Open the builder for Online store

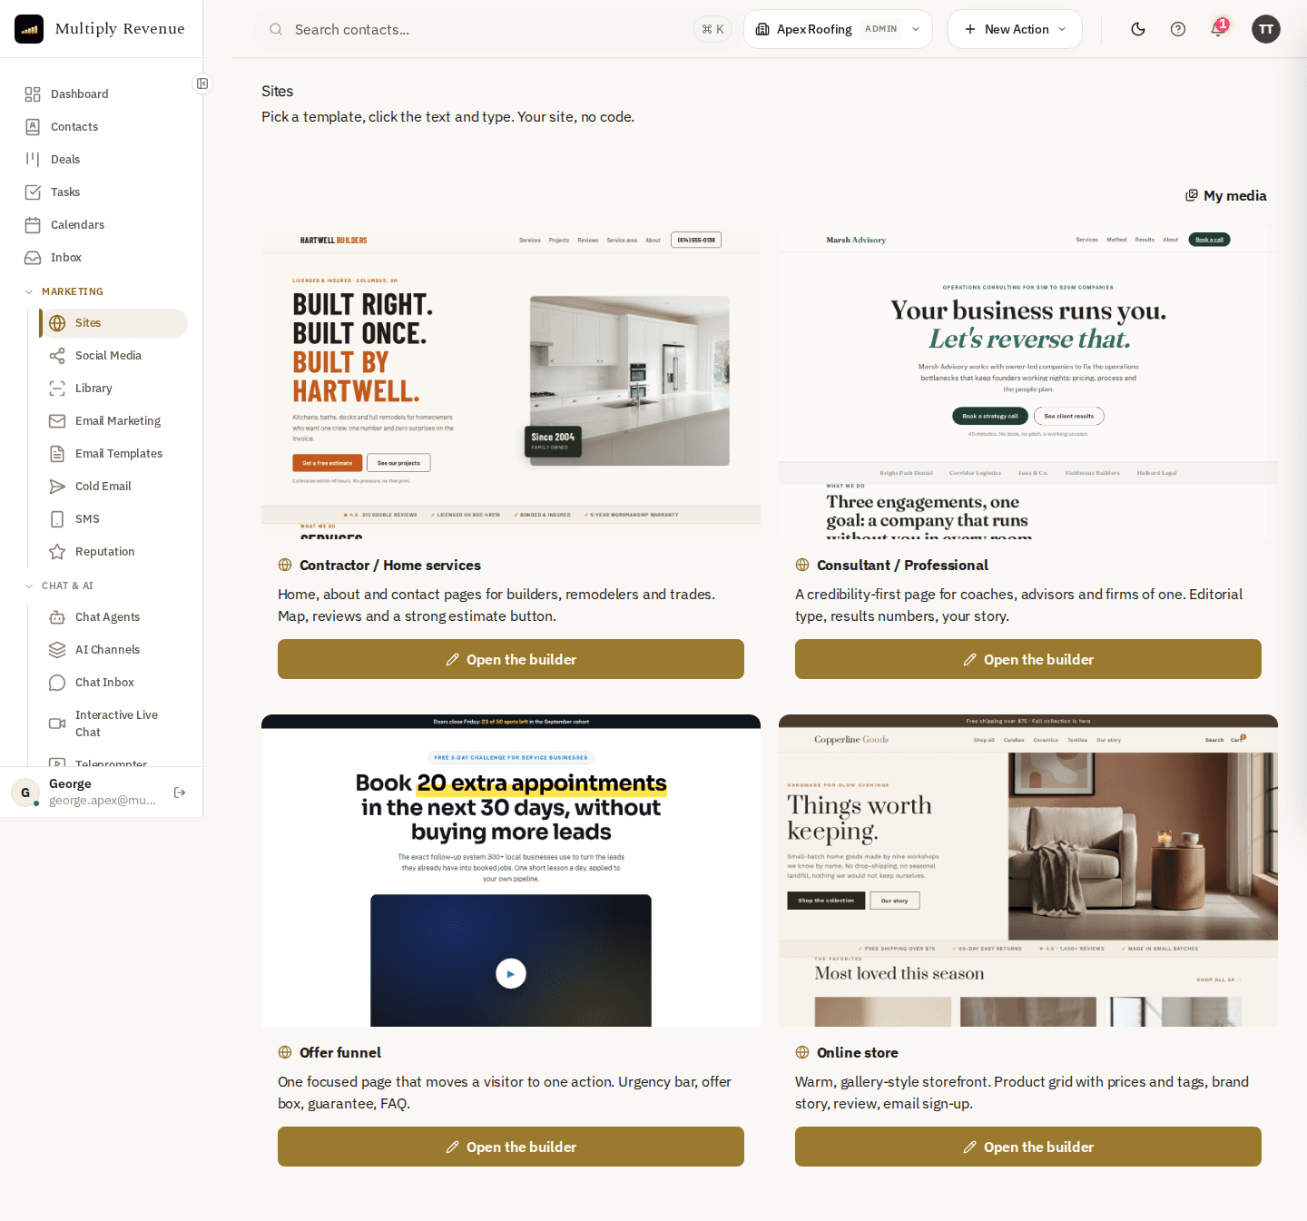coord(1028,1147)
